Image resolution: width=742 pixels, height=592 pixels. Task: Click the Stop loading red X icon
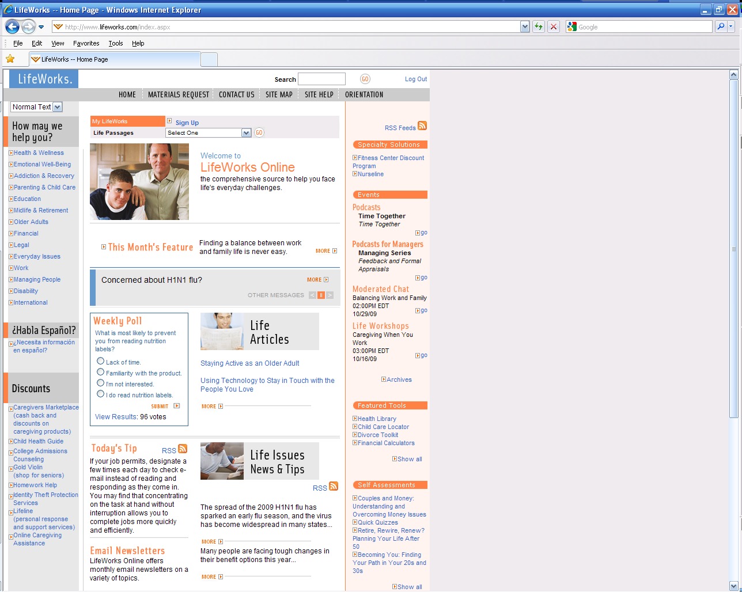[x=553, y=26]
